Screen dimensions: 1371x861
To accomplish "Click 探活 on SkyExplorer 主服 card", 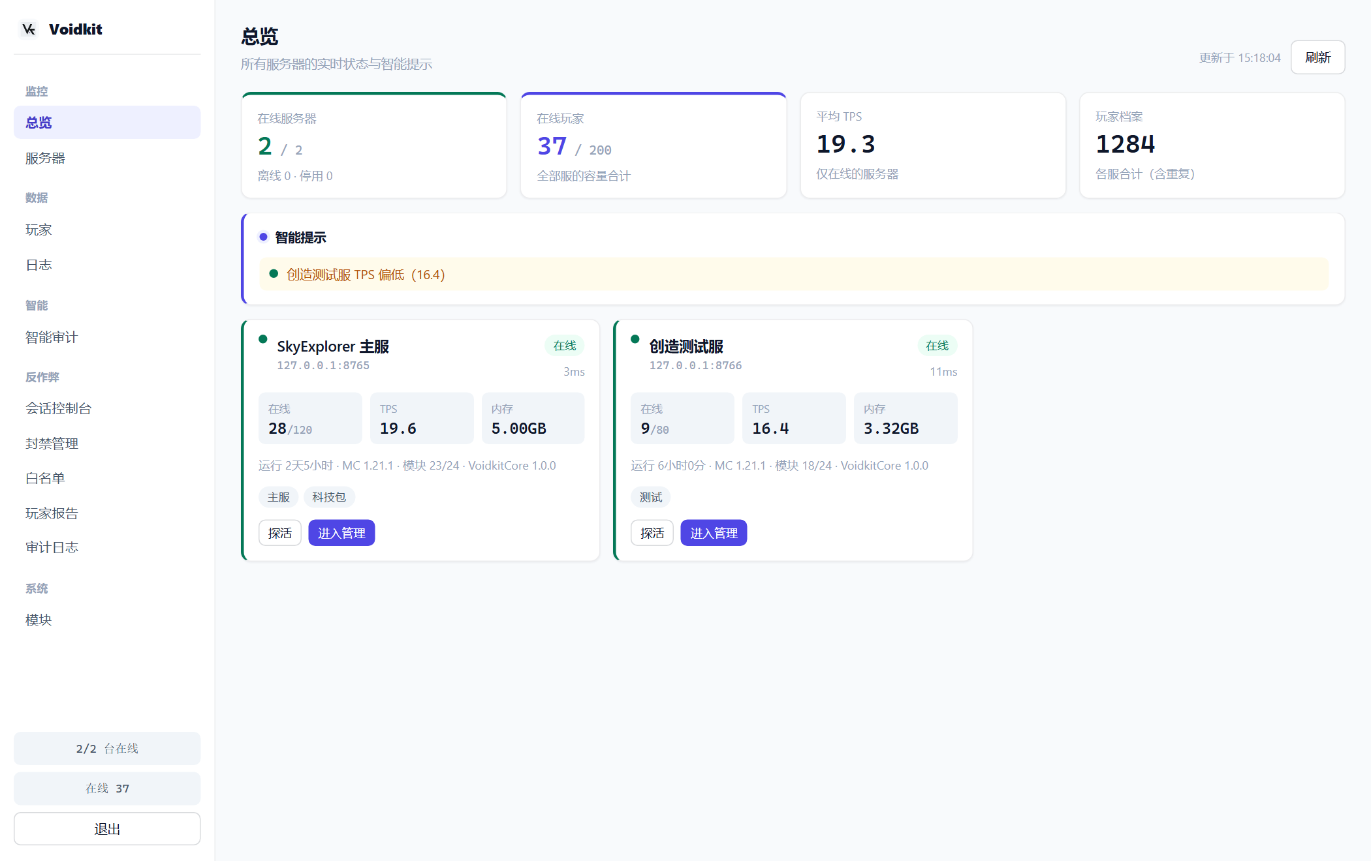I will [280, 533].
